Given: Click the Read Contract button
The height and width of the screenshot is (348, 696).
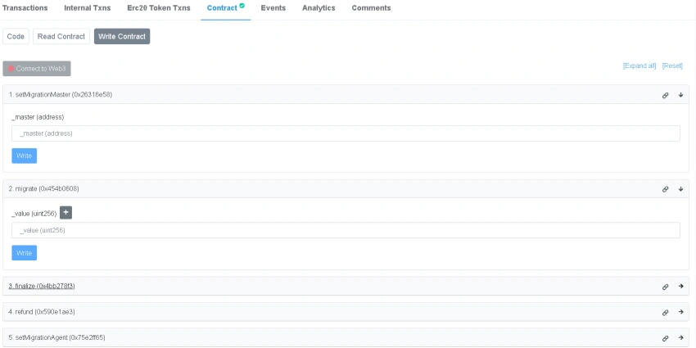Looking at the screenshot, I should pyautogui.click(x=61, y=36).
